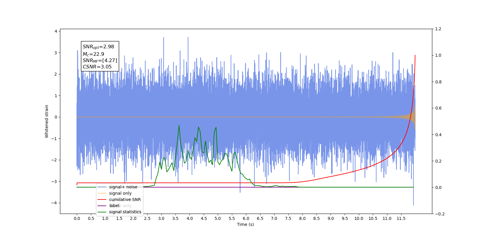This screenshot has height=240, width=480.
Task: Click the 2.0 tick on the time axis
Action: coord(133,218)
